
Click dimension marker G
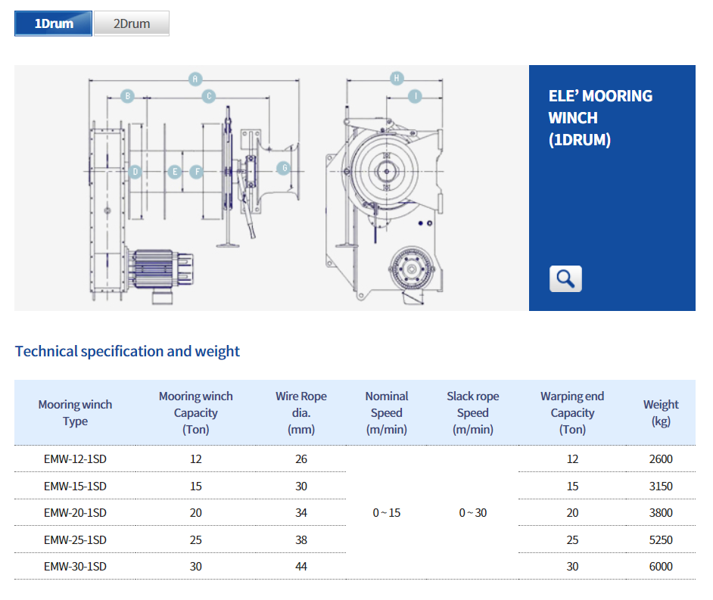pyautogui.click(x=284, y=168)
